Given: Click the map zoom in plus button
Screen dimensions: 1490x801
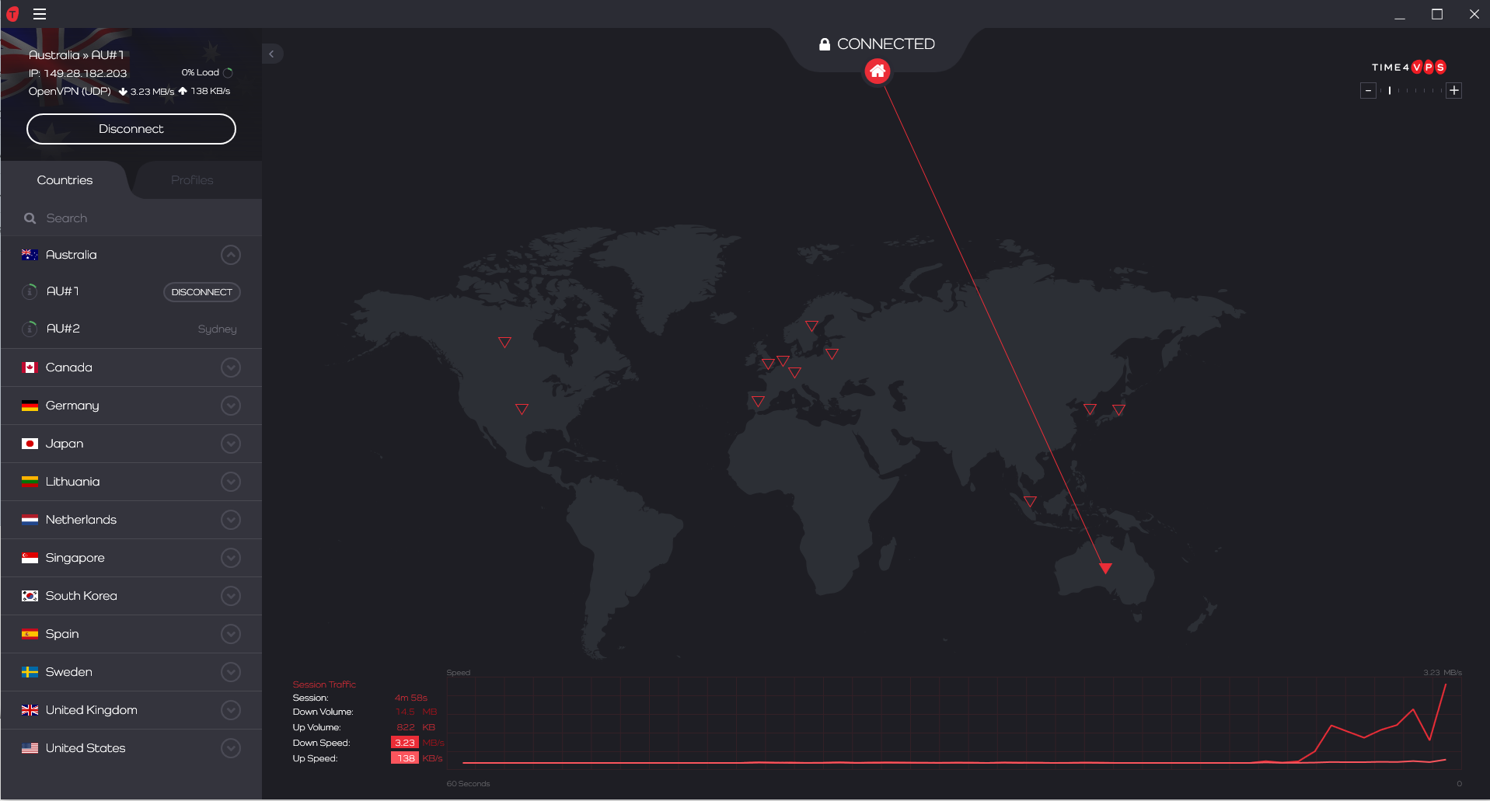Looking at the screenshot, I should coord(1454,91).
